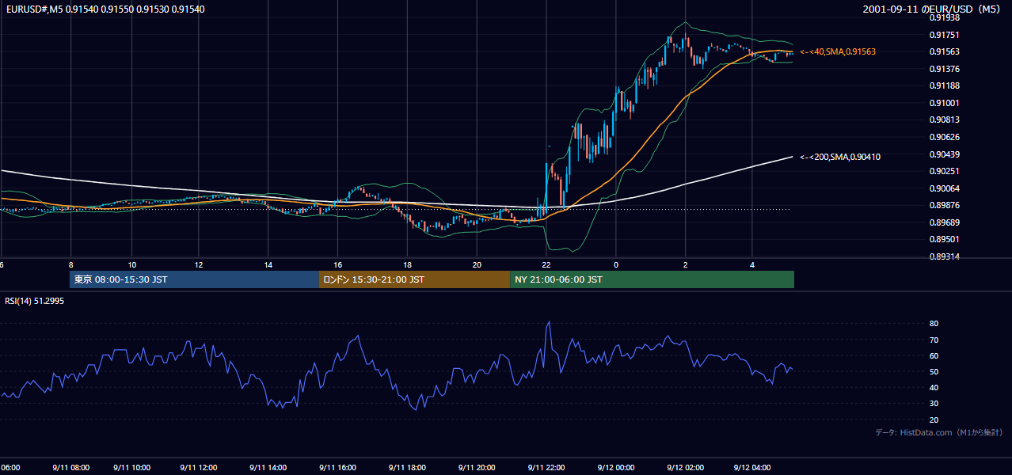The width and height of the screenshot is (1012, 475).
Task: Click RSI scale value 40
Action: pos(934,387)
